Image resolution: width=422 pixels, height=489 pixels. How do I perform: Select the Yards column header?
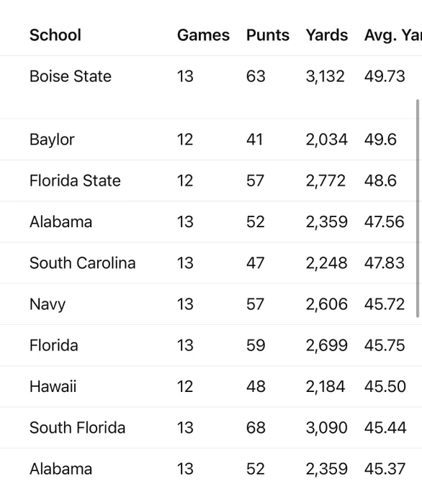click(x=327, y=35)
